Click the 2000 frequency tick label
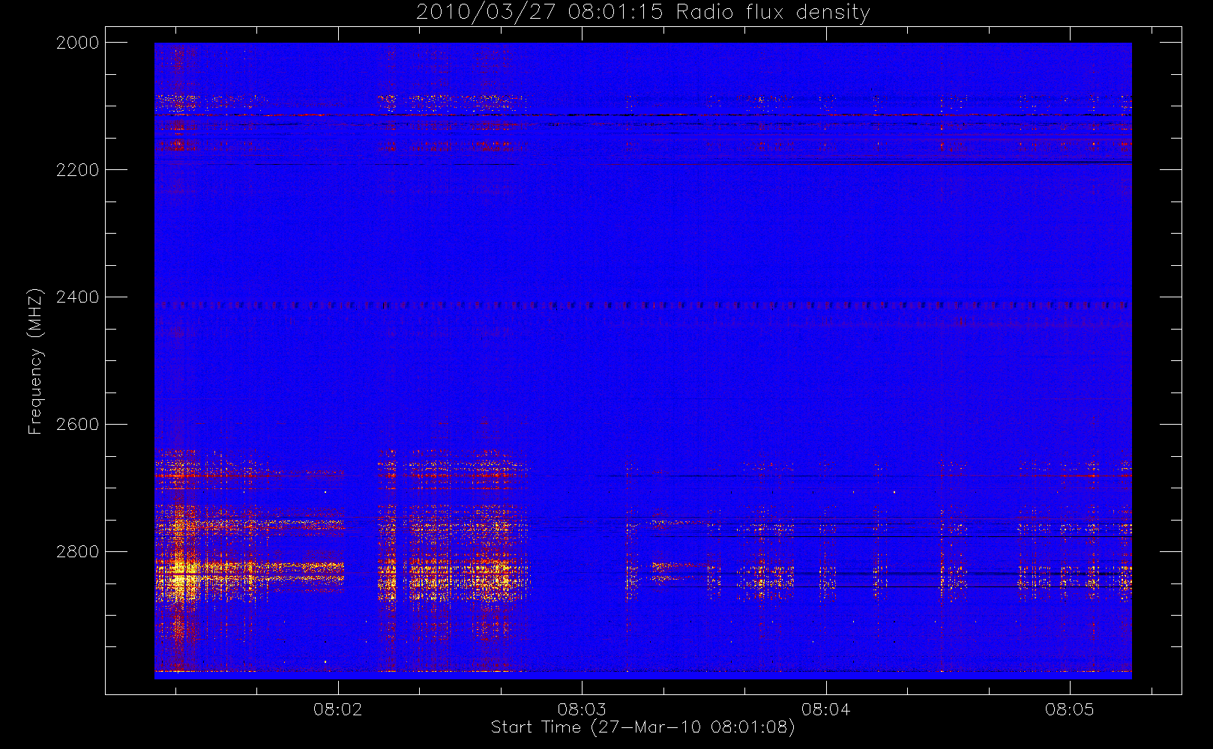The height and width of the screenshot is (749, 1213). [x=78, y=43]
